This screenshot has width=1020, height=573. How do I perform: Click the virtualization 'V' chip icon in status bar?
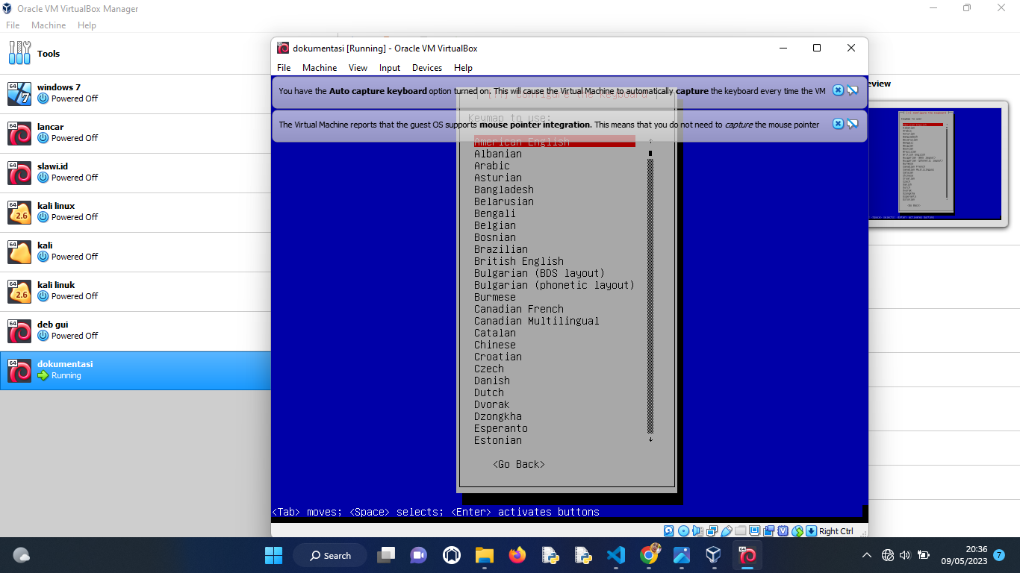click(x=783, y=531)
